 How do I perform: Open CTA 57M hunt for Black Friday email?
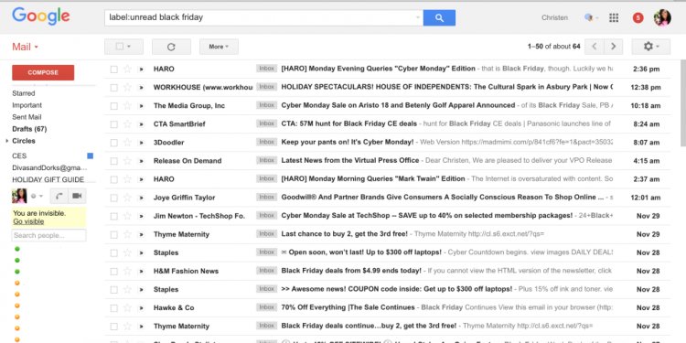[387, 124]
